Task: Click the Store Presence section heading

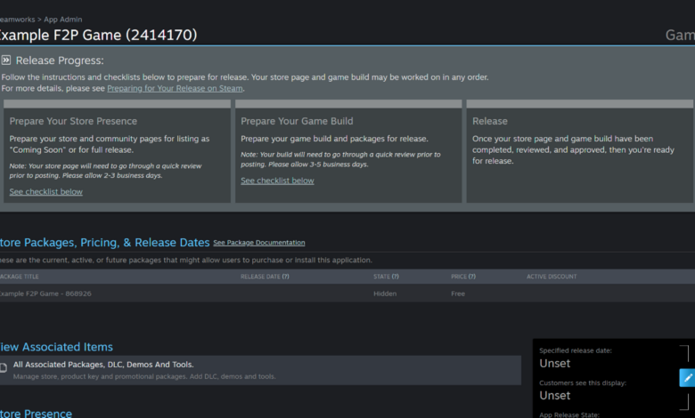Action: click(36, 414)
